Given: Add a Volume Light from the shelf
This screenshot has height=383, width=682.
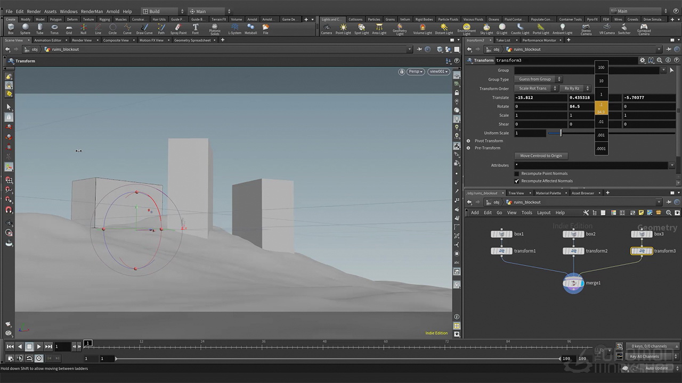Looking at the screenshot, I should point(423,29).
